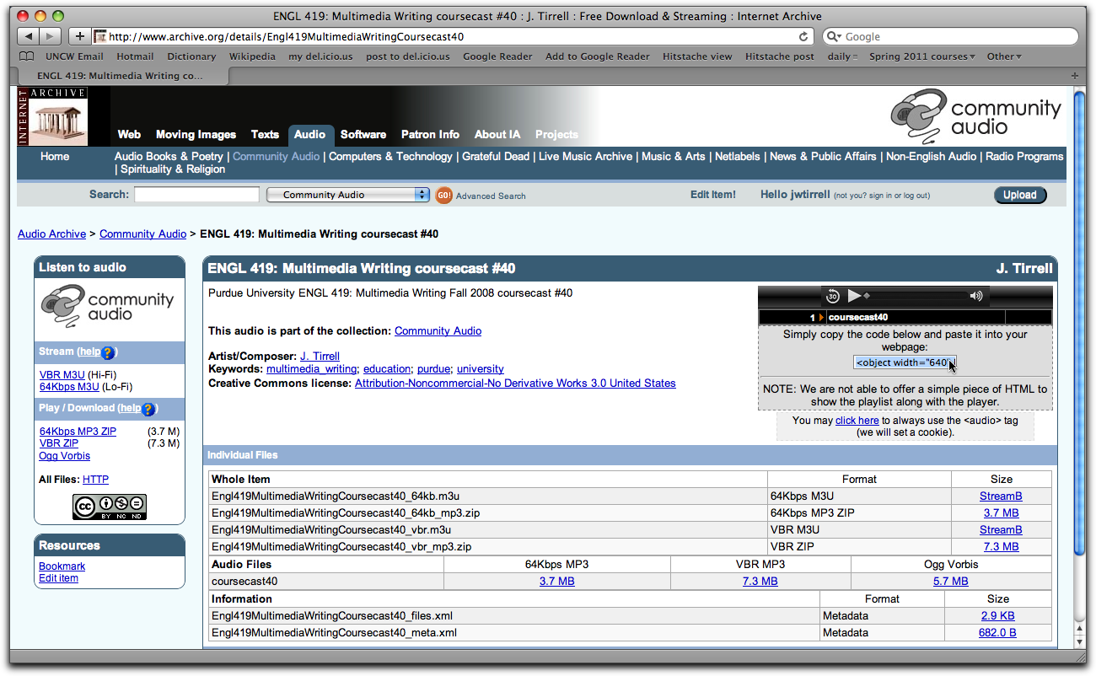Click the magnifier in the Google search box
The width and height of the screenshot is (1096, 676).
tap(833, 36)
